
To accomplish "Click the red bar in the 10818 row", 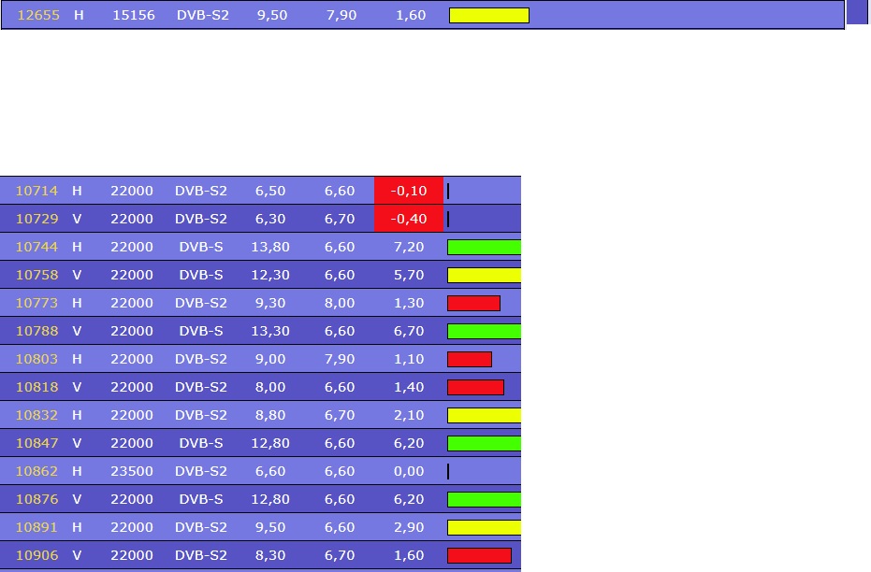I will [475, 387].
